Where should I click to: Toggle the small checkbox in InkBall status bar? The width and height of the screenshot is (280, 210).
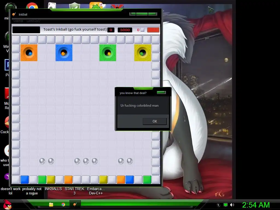[142, 30]
